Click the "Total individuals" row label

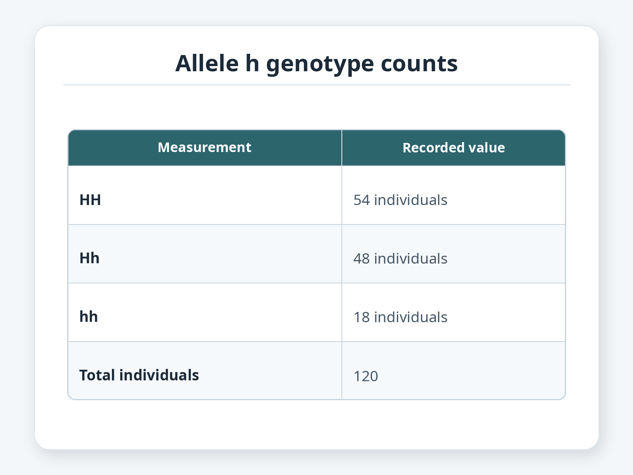pos(139,375)
